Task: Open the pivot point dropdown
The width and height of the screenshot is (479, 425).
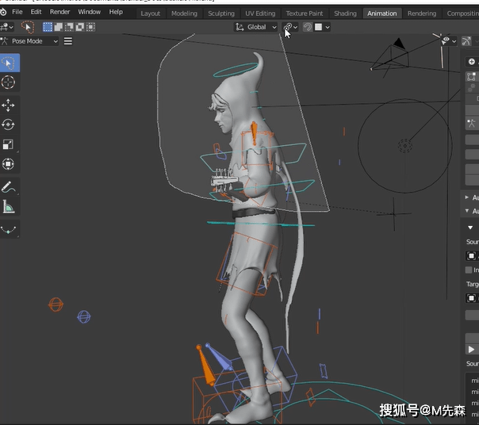Action: (290, 27)
